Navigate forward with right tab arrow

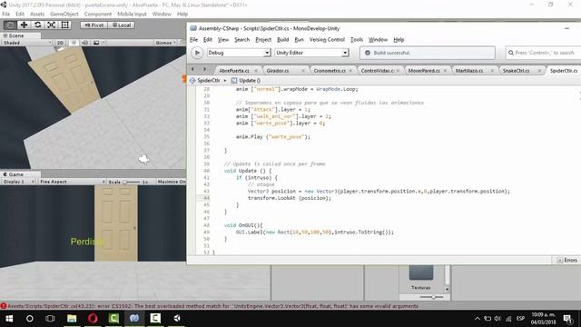pyautogui.click(x=204, y=69)
